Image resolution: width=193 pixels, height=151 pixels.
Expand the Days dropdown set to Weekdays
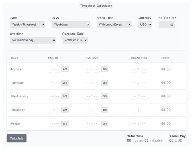[71, 24]
